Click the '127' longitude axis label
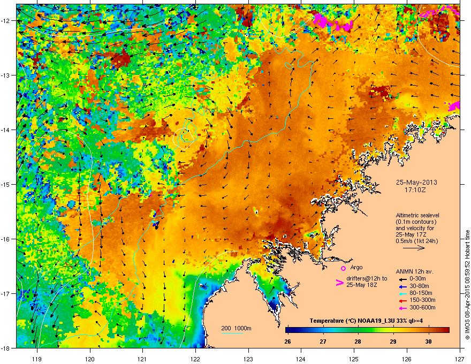471x364 pixels. (460, 359)
